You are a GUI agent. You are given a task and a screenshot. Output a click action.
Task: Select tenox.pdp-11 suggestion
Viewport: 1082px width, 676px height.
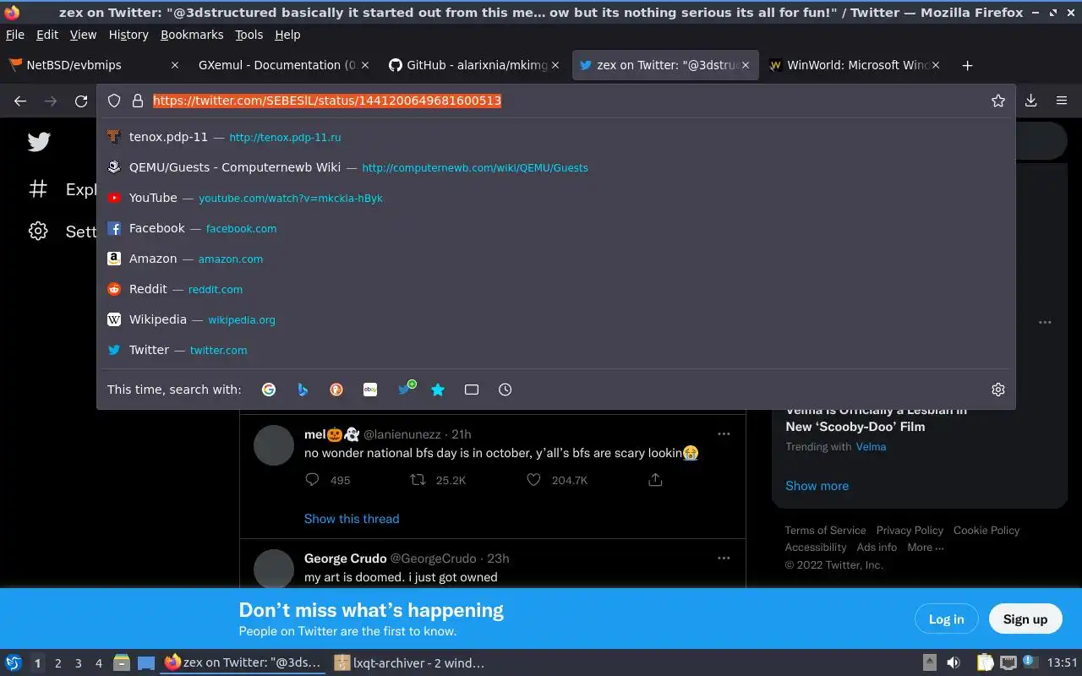click(556, 137)
